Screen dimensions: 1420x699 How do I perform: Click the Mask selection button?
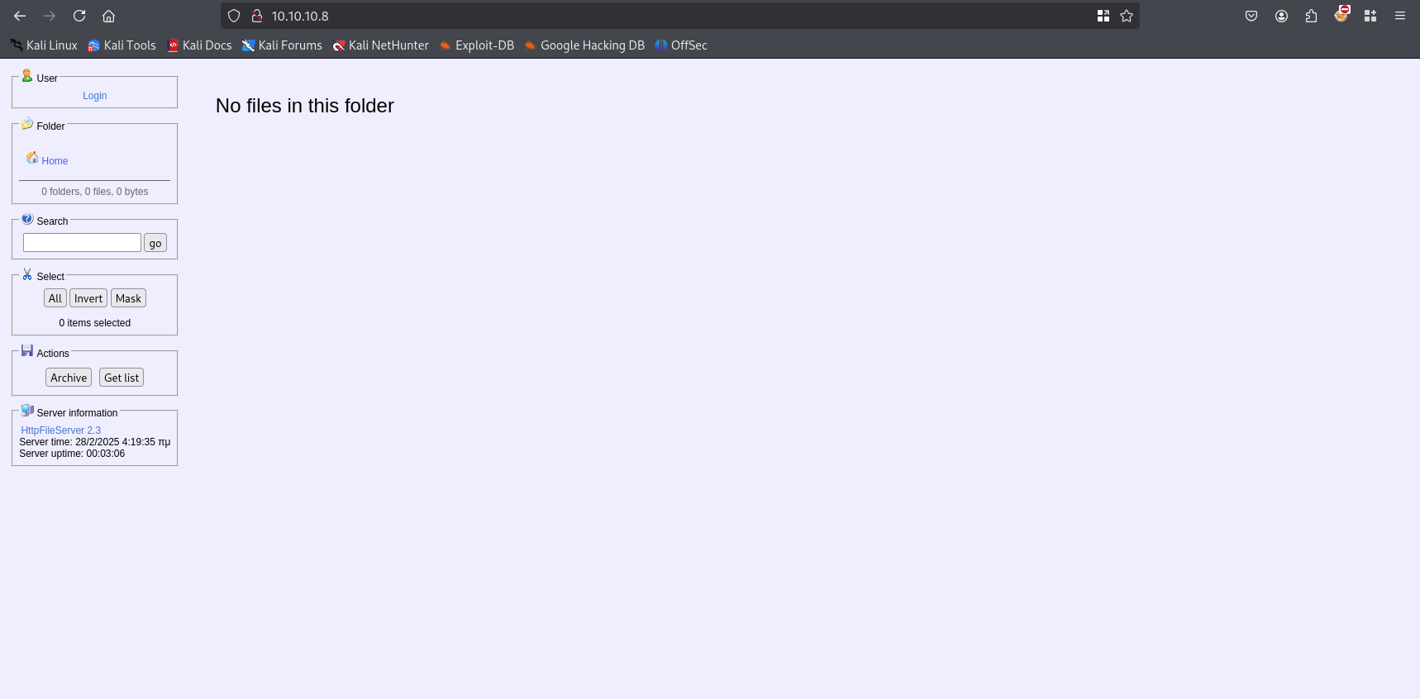128,298
